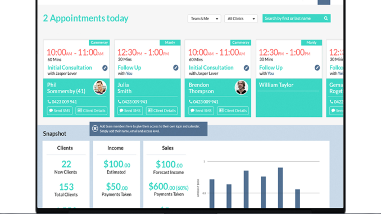This screenshot has width=381, height=214.
Task: Click the 22 New Clients figure
Action: pyautogui.click(x=66, y=164)
